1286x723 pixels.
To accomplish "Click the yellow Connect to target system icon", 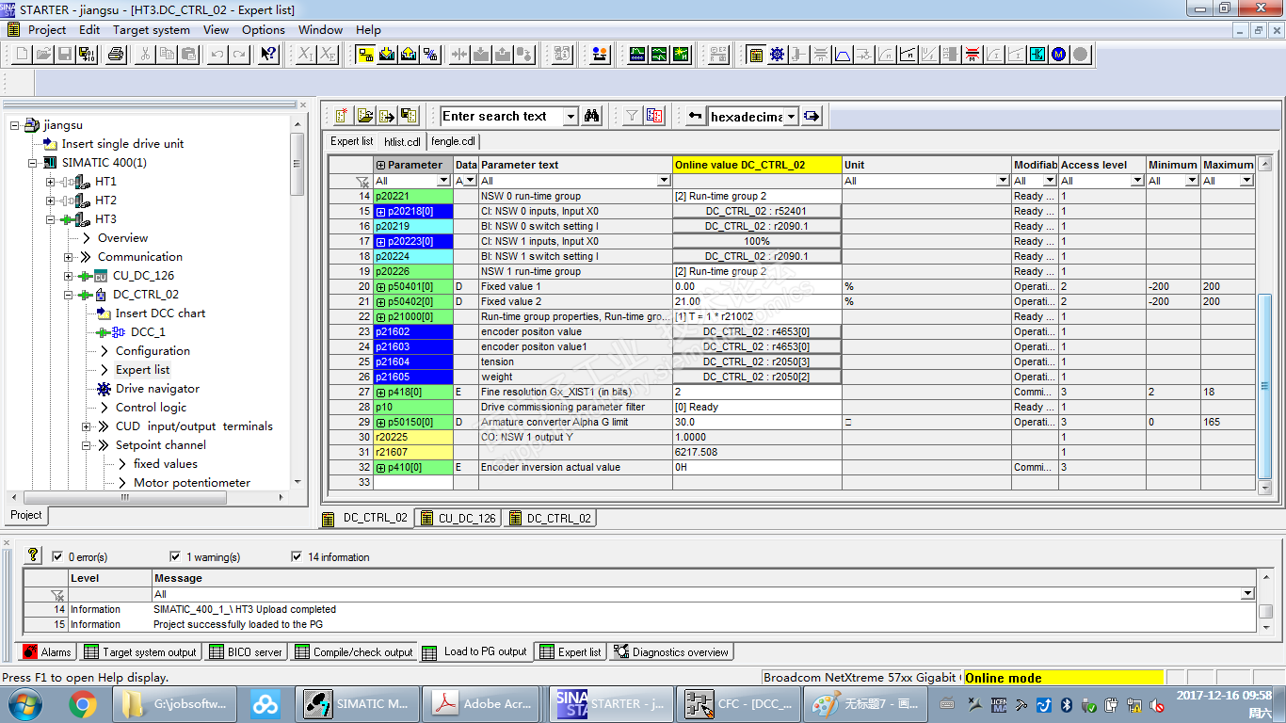I will [x=365, y=55].
